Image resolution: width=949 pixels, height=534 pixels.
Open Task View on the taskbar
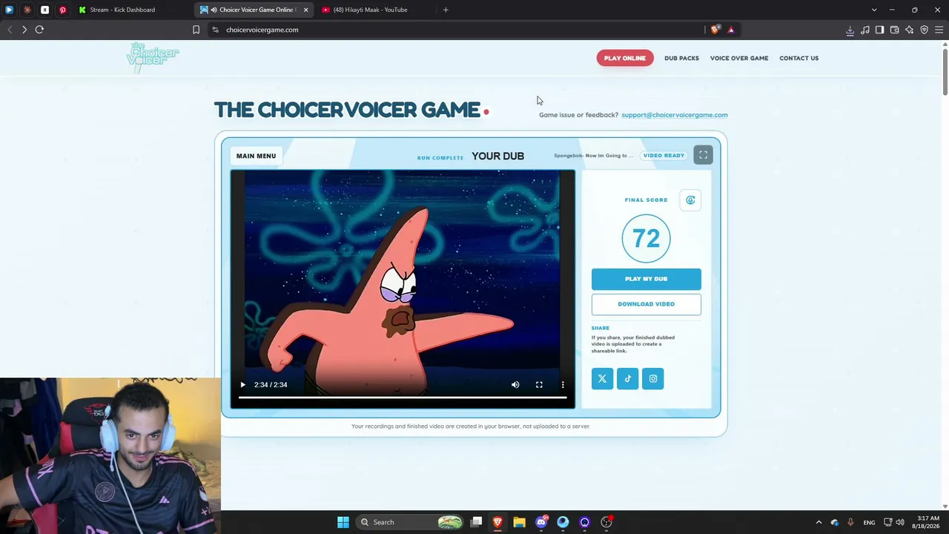pos(477,522)
